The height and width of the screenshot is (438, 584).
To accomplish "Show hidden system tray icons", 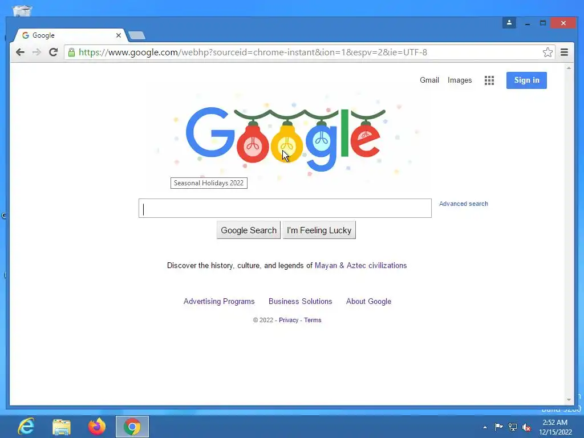I will tap(485, 427).
